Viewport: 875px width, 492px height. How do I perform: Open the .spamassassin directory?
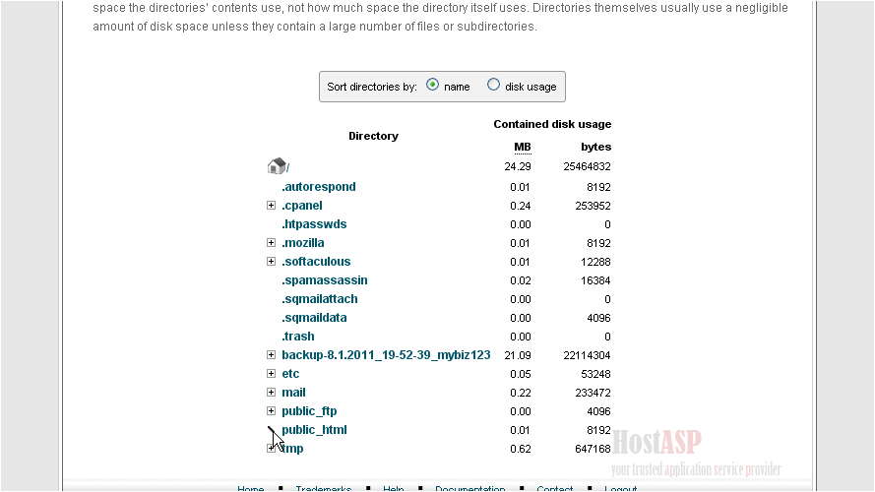tap(324, 280)
